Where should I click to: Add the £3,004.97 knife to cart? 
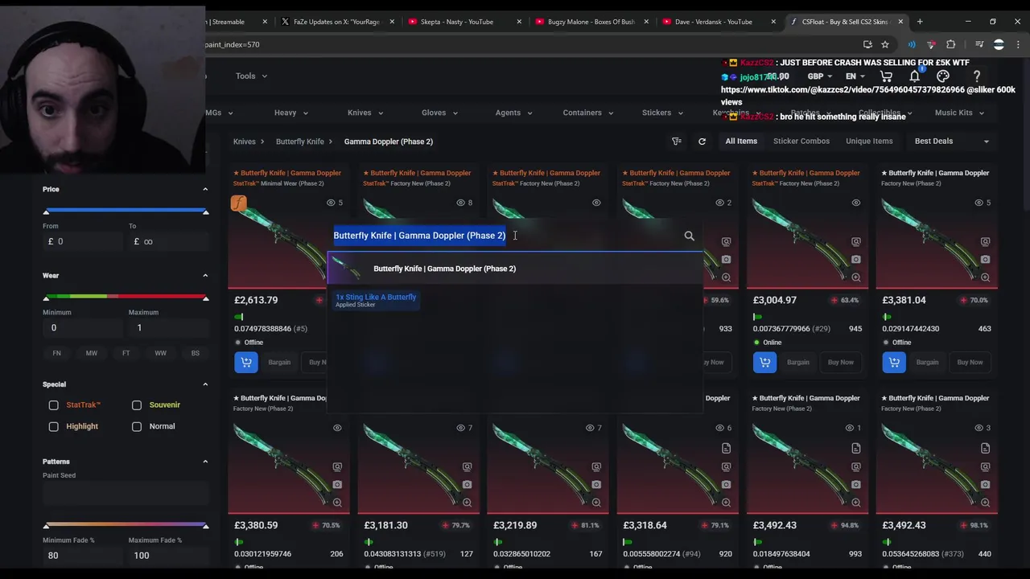tap(764, 363)
